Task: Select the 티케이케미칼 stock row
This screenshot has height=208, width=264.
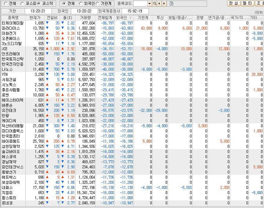Action: click(132, 23)
